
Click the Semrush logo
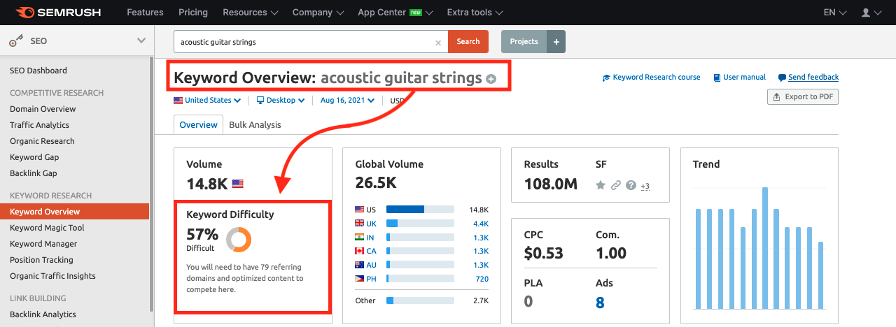point(57,13)
